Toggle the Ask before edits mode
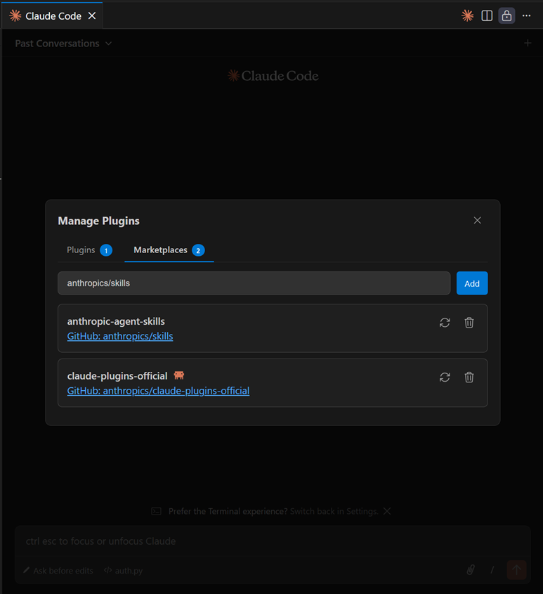This screenshot has height=594, width=543. coord(58,571)
